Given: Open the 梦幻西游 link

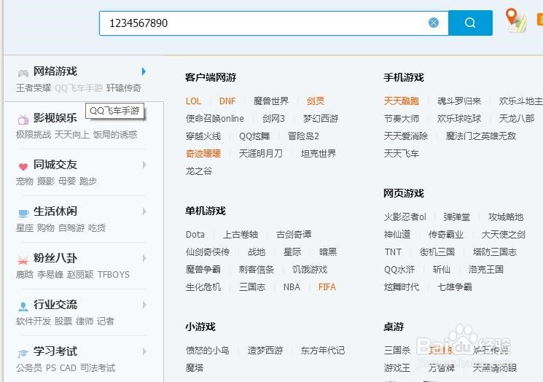Looking at the screenshot, I should (321, 119).
